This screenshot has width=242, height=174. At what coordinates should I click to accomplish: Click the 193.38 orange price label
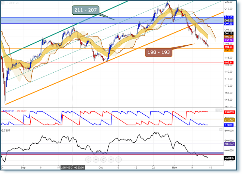pyautogui.click(x=229, y=50)
